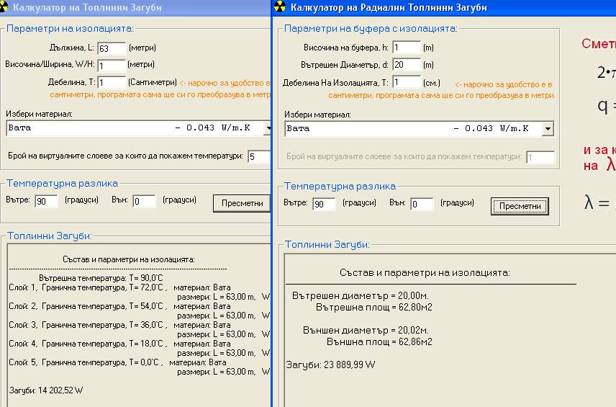This screenshot has width=616, height=407.
Task: Edit the Вън temperature in the left window
Action: tap(144, 202)
